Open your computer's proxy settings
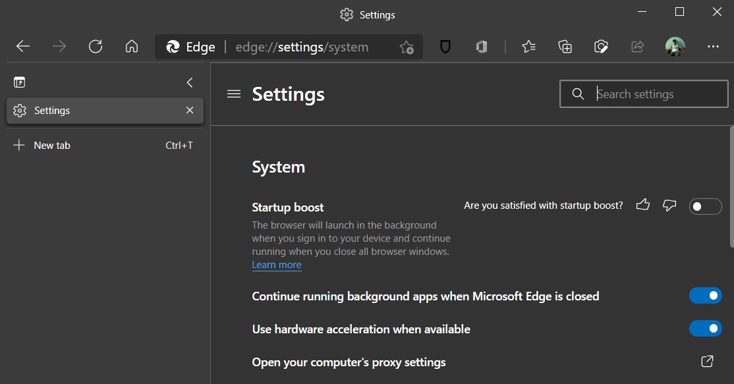 pyautogui.click(x=706, y=361)
